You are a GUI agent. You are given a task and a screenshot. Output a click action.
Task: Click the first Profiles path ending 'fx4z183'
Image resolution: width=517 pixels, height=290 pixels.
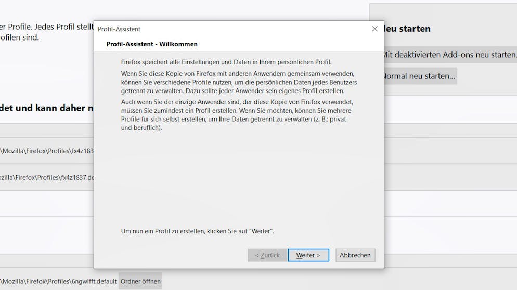47,151
